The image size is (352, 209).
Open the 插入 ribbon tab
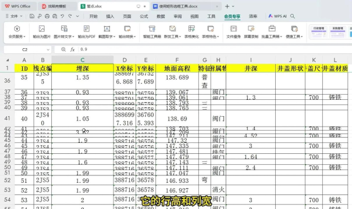tap(110, 16)
